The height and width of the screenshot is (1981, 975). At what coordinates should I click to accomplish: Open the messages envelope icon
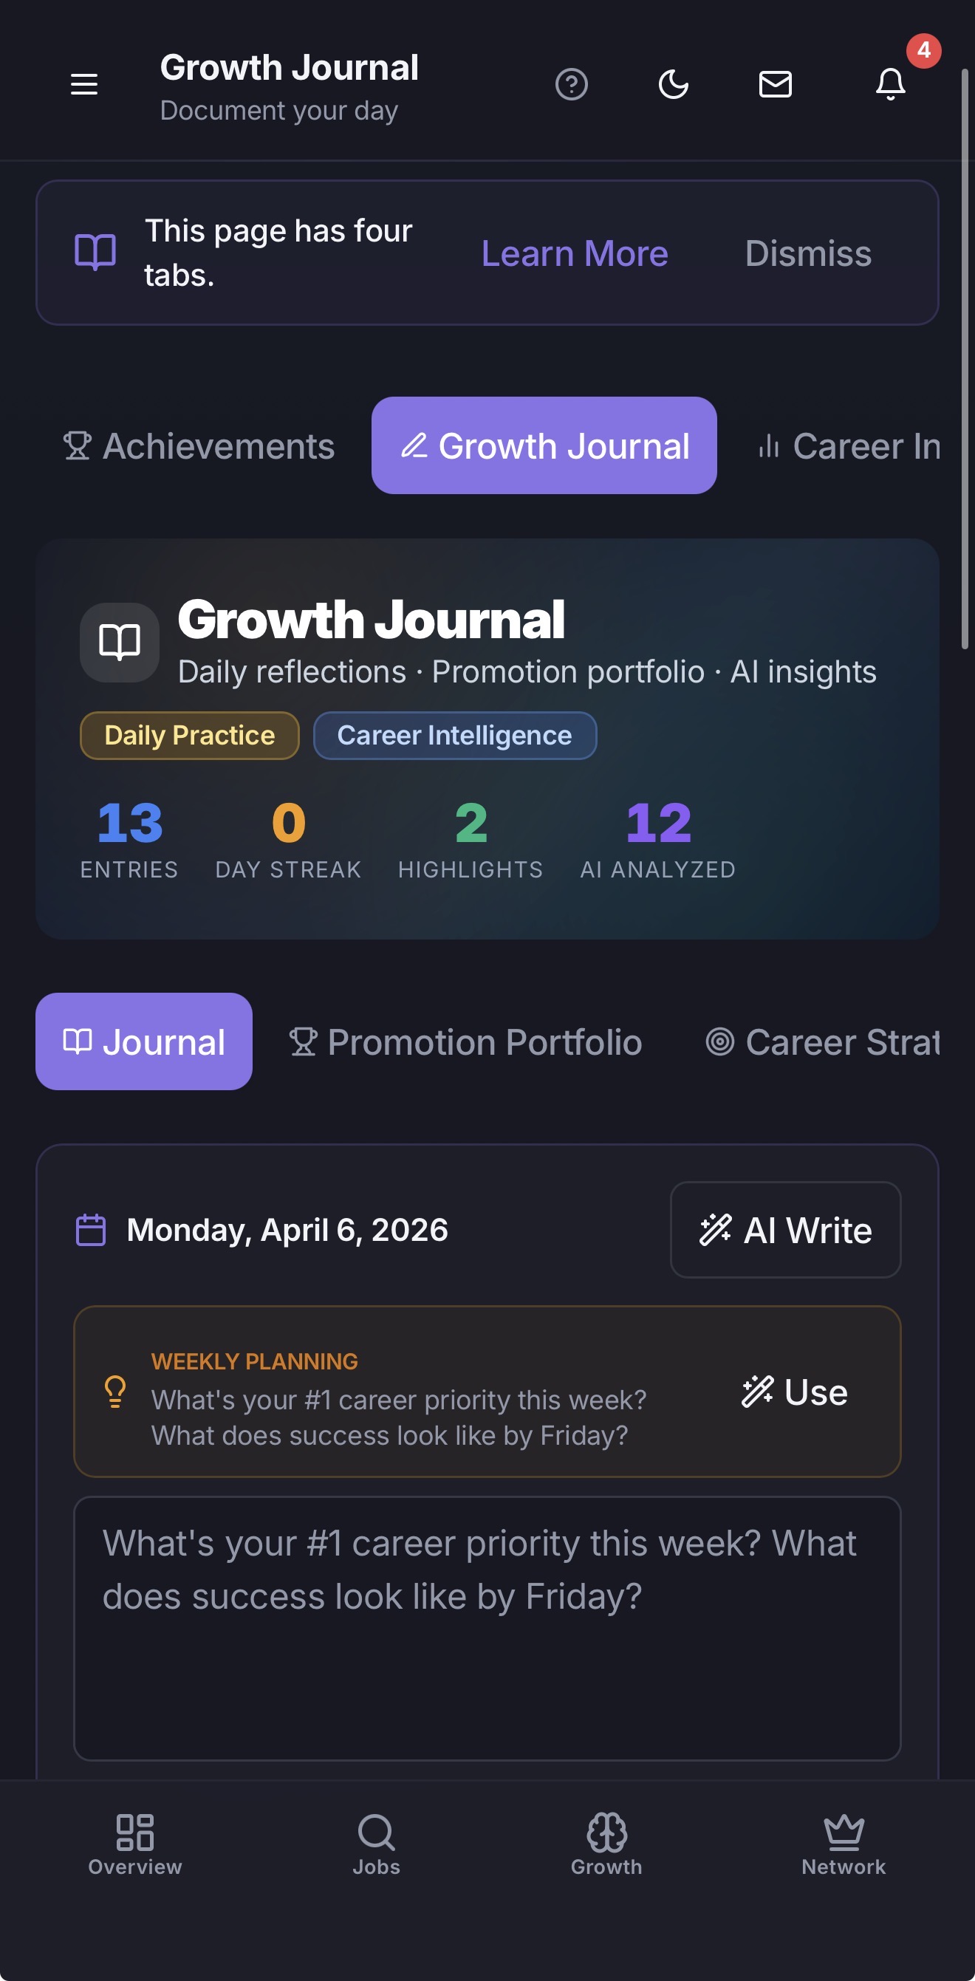coord(775,85)
